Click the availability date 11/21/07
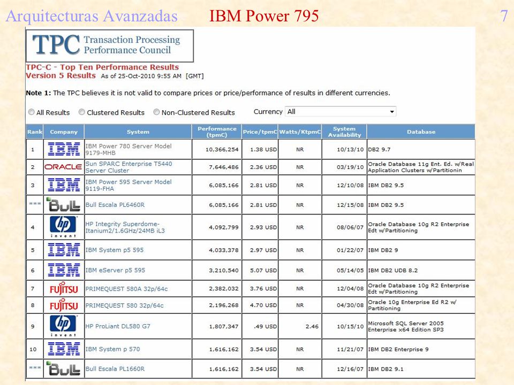The image size is (514, 385). (350, 349)
